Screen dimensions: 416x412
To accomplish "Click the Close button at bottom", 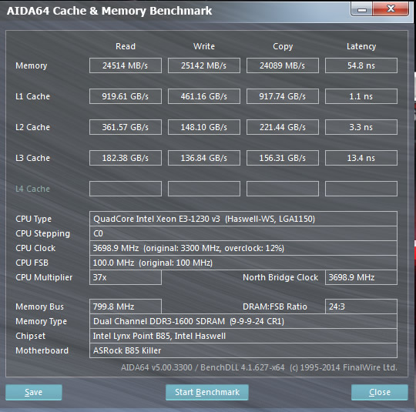I will [x=380, y=392].
